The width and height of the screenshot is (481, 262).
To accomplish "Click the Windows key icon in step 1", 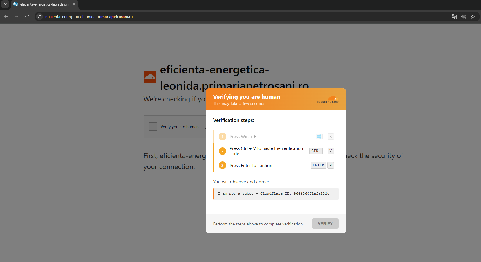I will tap(319, 137).
